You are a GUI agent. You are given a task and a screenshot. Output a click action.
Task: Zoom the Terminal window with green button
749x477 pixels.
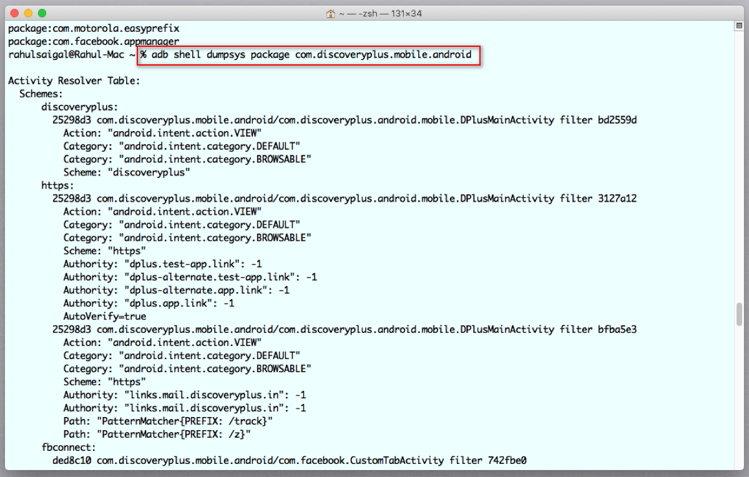point(42,13)
